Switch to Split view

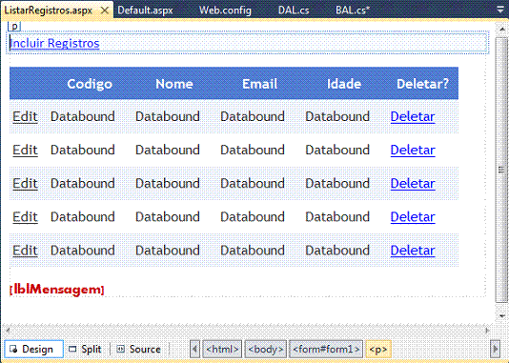(86, 349)
